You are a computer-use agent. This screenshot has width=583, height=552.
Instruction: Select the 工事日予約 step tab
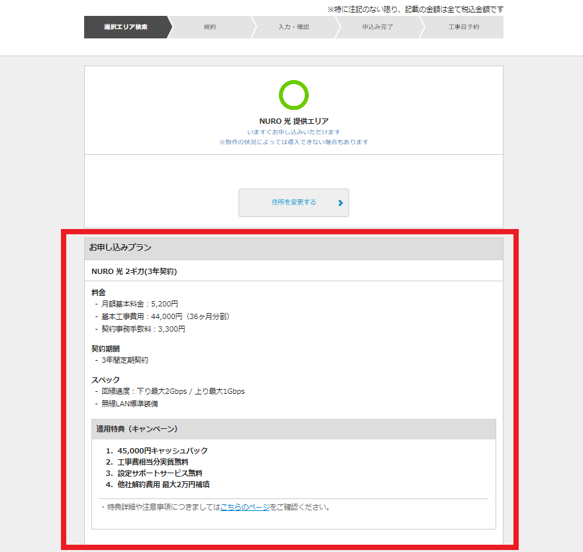(464, 27)
